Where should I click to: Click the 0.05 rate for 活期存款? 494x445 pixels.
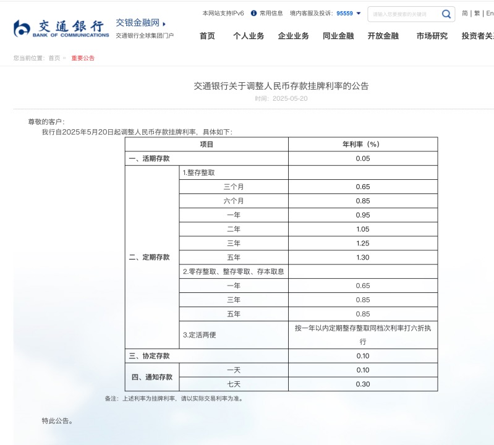point(363,158)
